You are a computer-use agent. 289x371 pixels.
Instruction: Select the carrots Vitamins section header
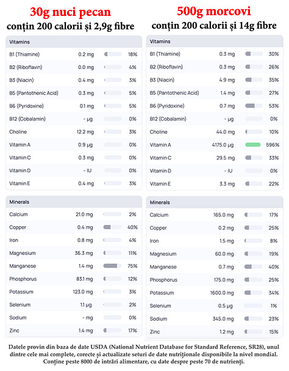[x=215, y=42]
